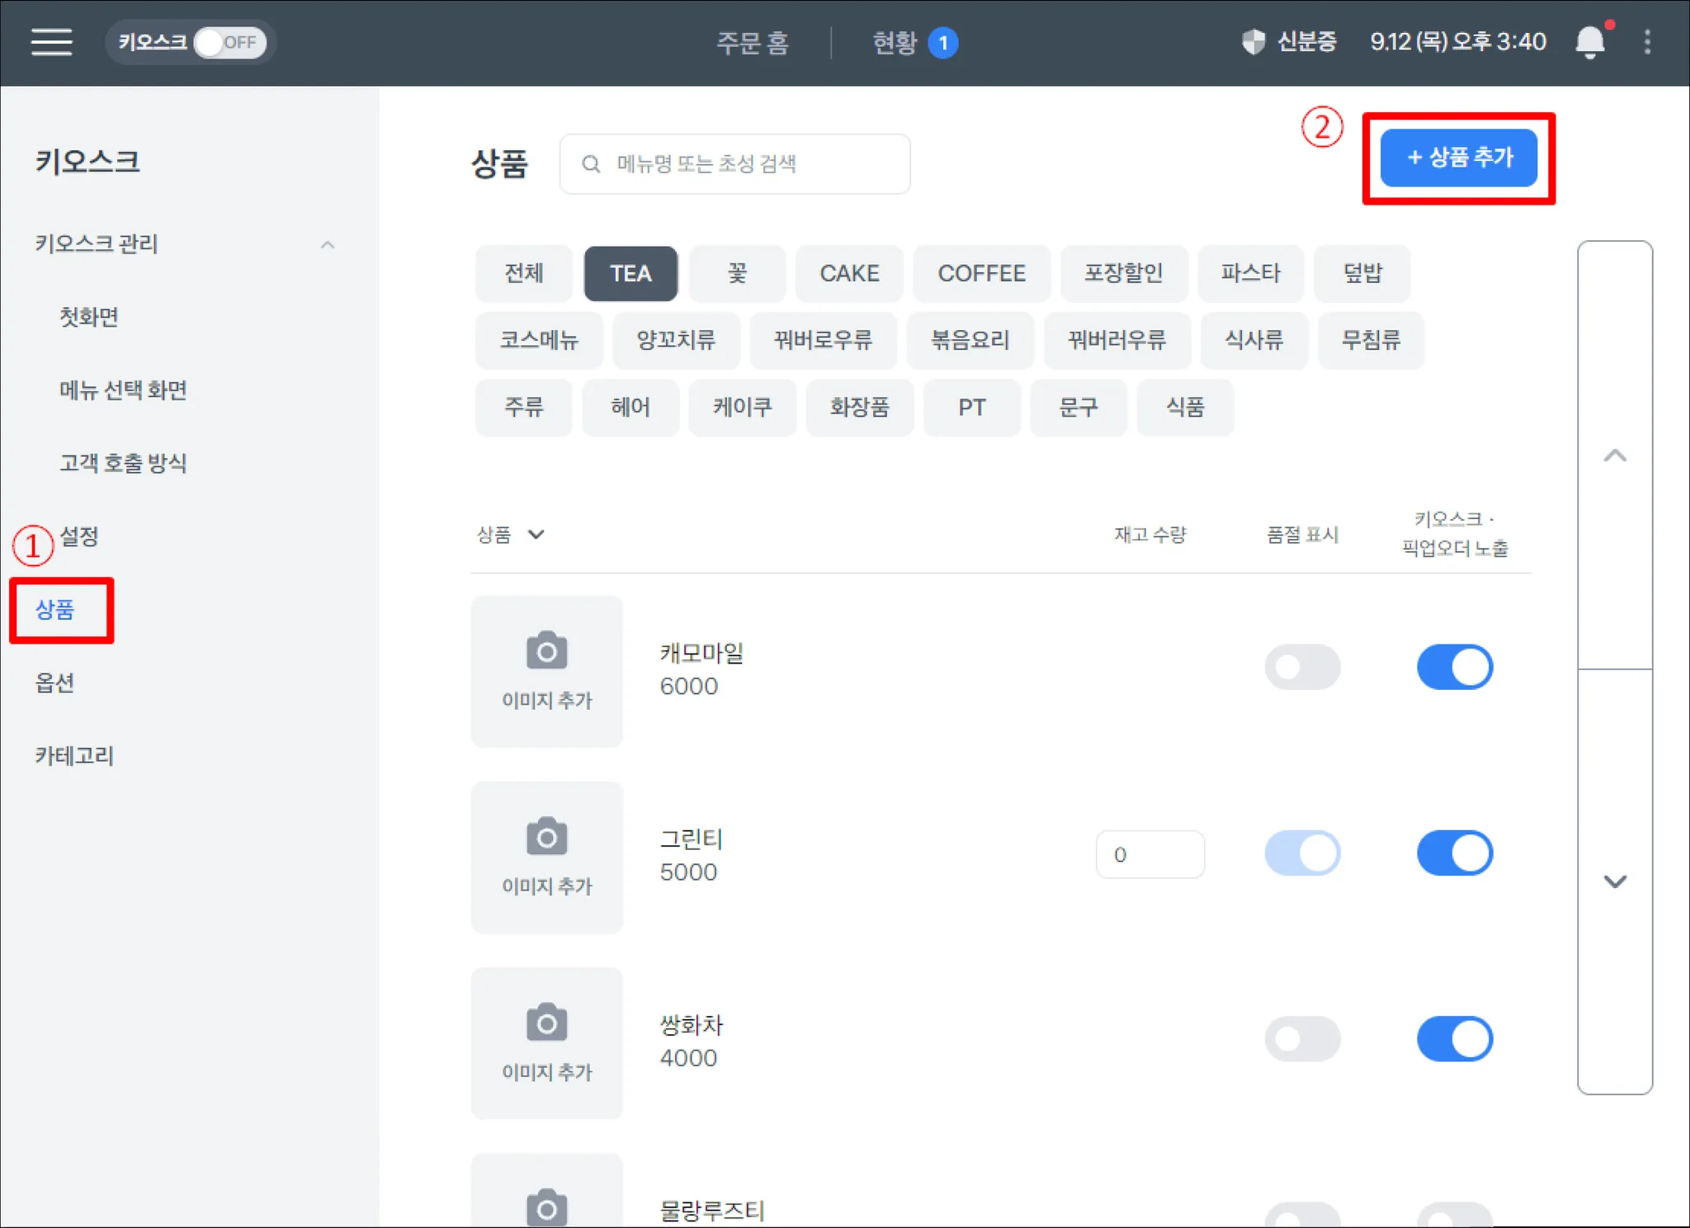Select the COFFEE category tab
The width and height of the screenshot is (1690, 1228).
pyautogui.click(x=980, y=273)
